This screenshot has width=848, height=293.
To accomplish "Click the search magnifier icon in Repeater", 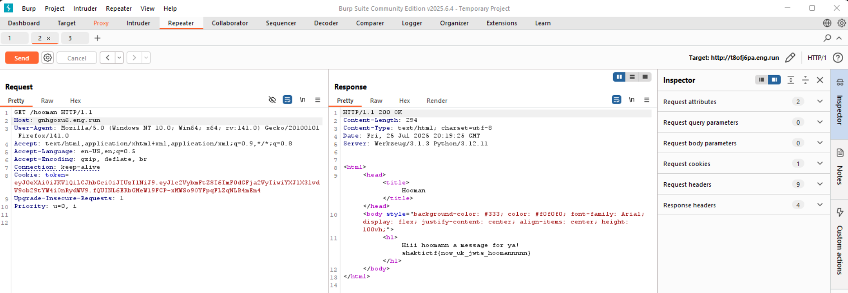I will 827,38.
